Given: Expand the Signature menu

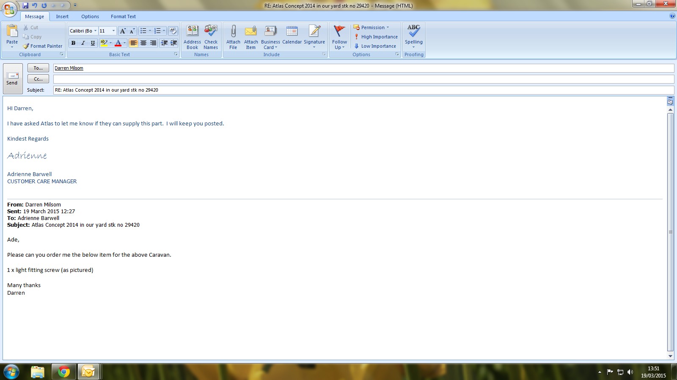Looking at the screenshot, I should [x=314, y=37].
